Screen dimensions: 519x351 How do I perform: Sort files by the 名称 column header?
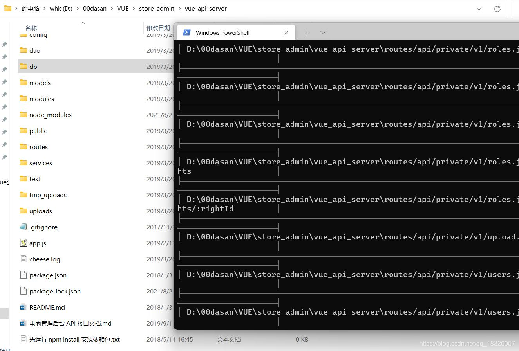31,28
